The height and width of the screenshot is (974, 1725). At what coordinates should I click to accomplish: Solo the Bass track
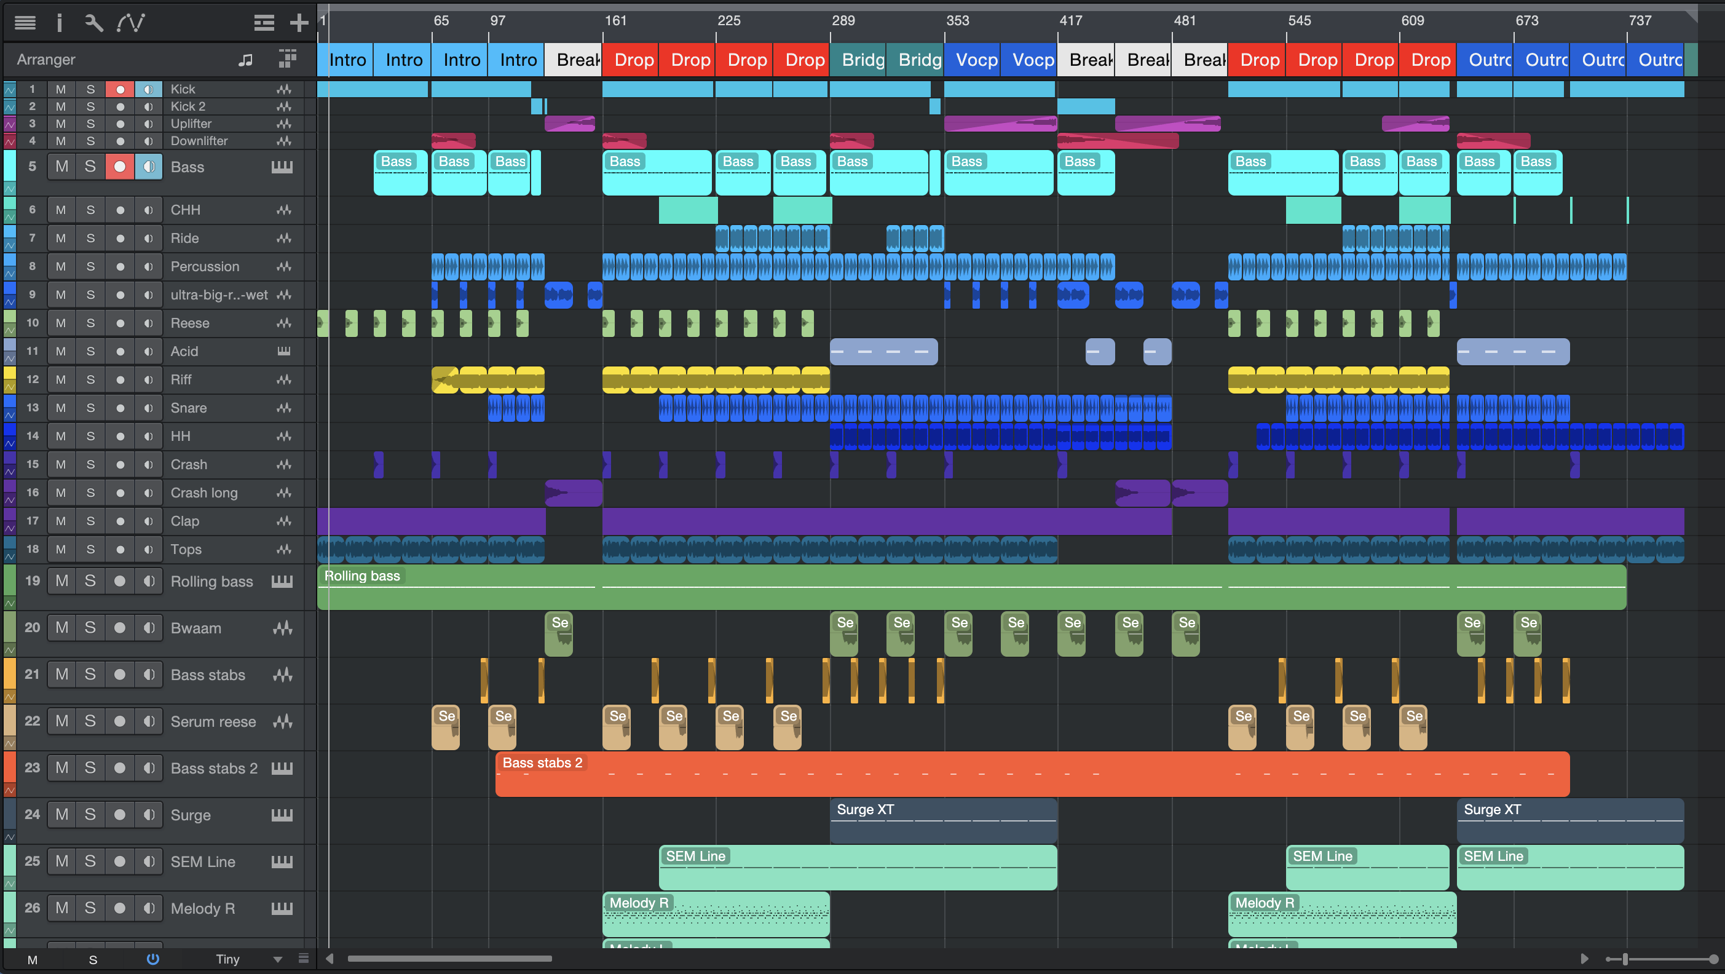point(90,166)
